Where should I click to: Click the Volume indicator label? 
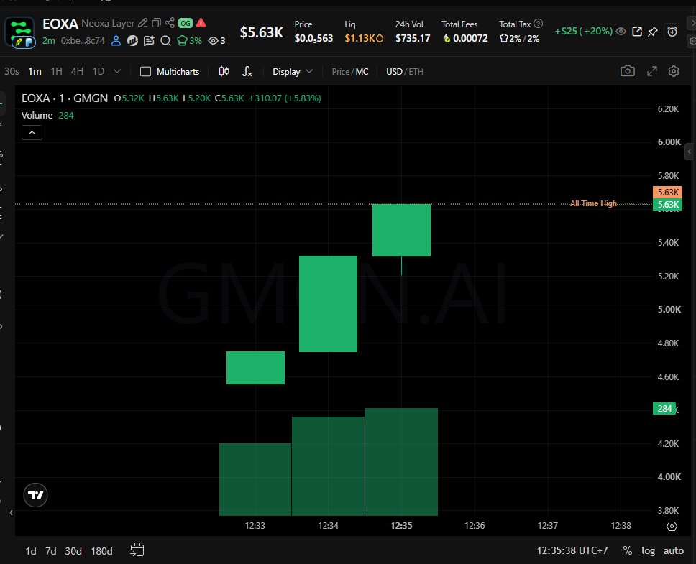pyautogui.click(x=37, y=115)
